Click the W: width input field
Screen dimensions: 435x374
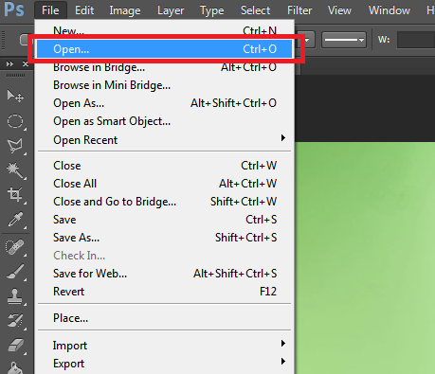[x=416, y=40]
